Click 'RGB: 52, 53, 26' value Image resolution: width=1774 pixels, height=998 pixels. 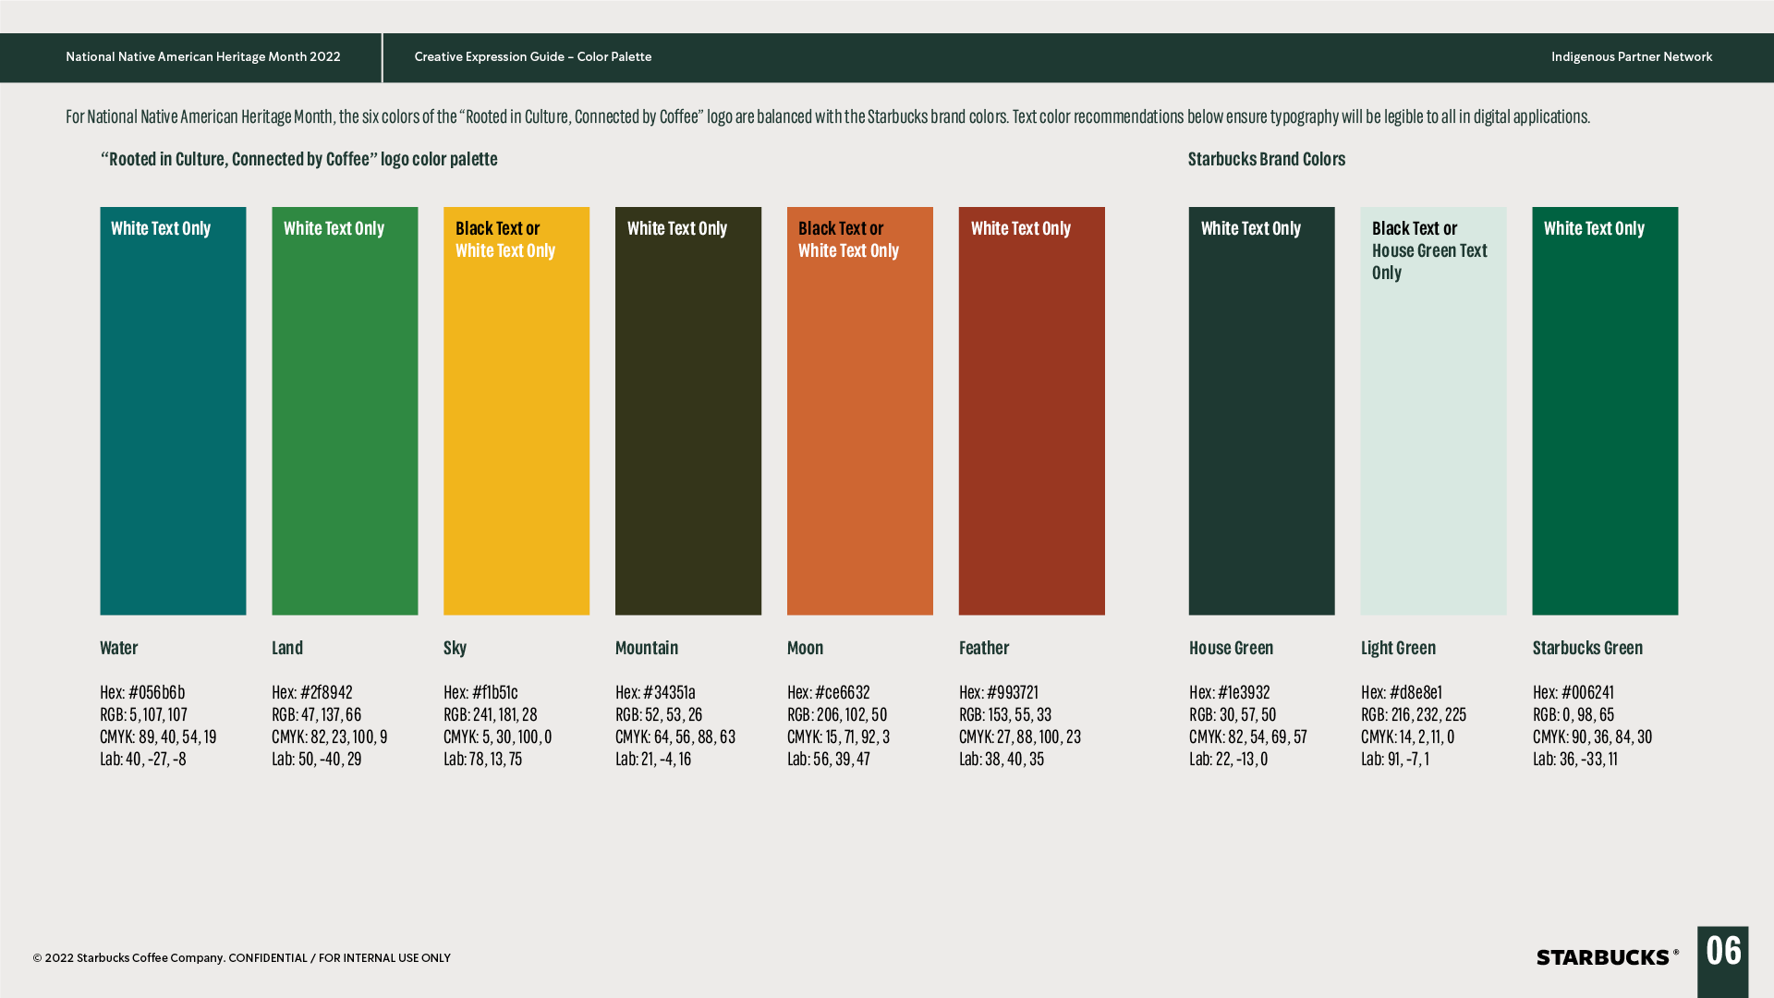[x=659, y=714]
